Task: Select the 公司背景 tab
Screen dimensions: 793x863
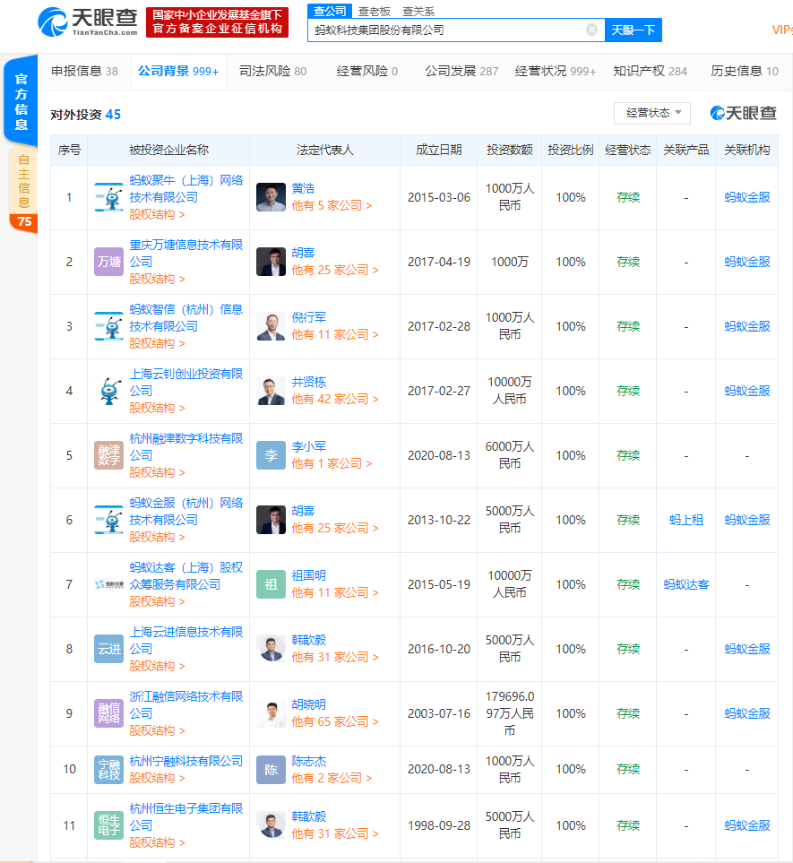Action: 178,71
